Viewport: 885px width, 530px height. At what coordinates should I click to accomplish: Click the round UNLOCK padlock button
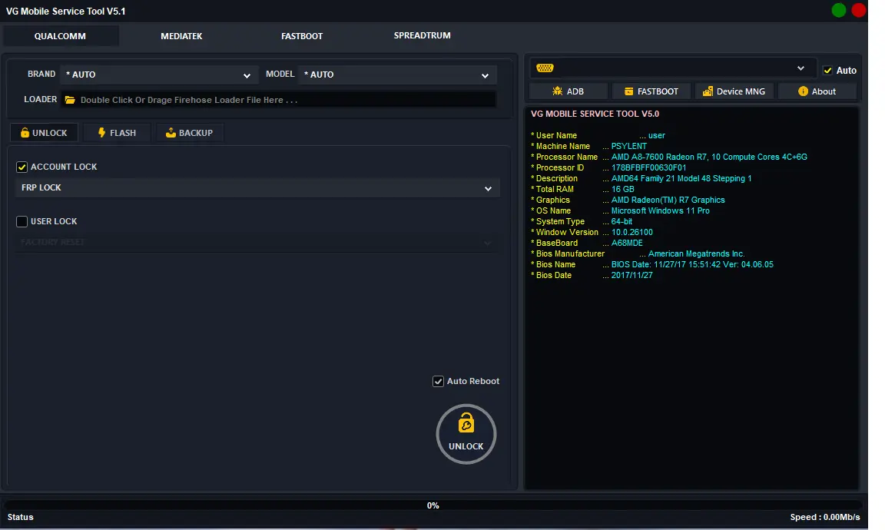tap(466, 434)
